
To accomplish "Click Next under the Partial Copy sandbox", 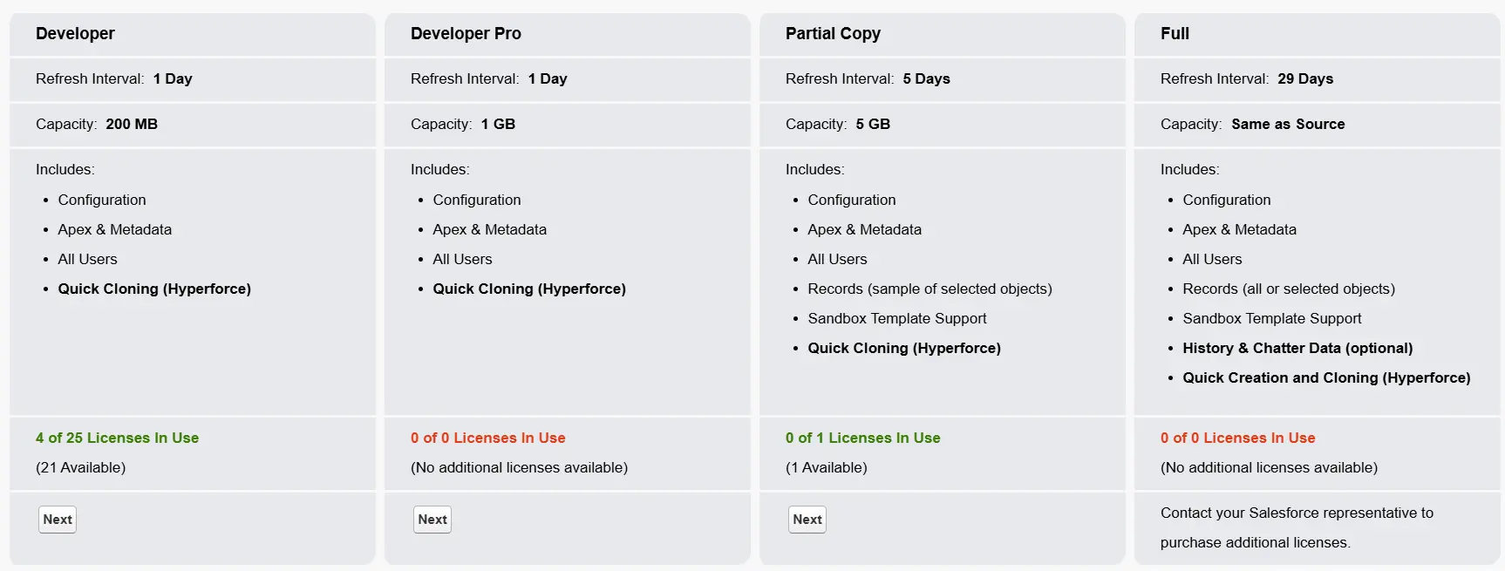I will [807, 520].
